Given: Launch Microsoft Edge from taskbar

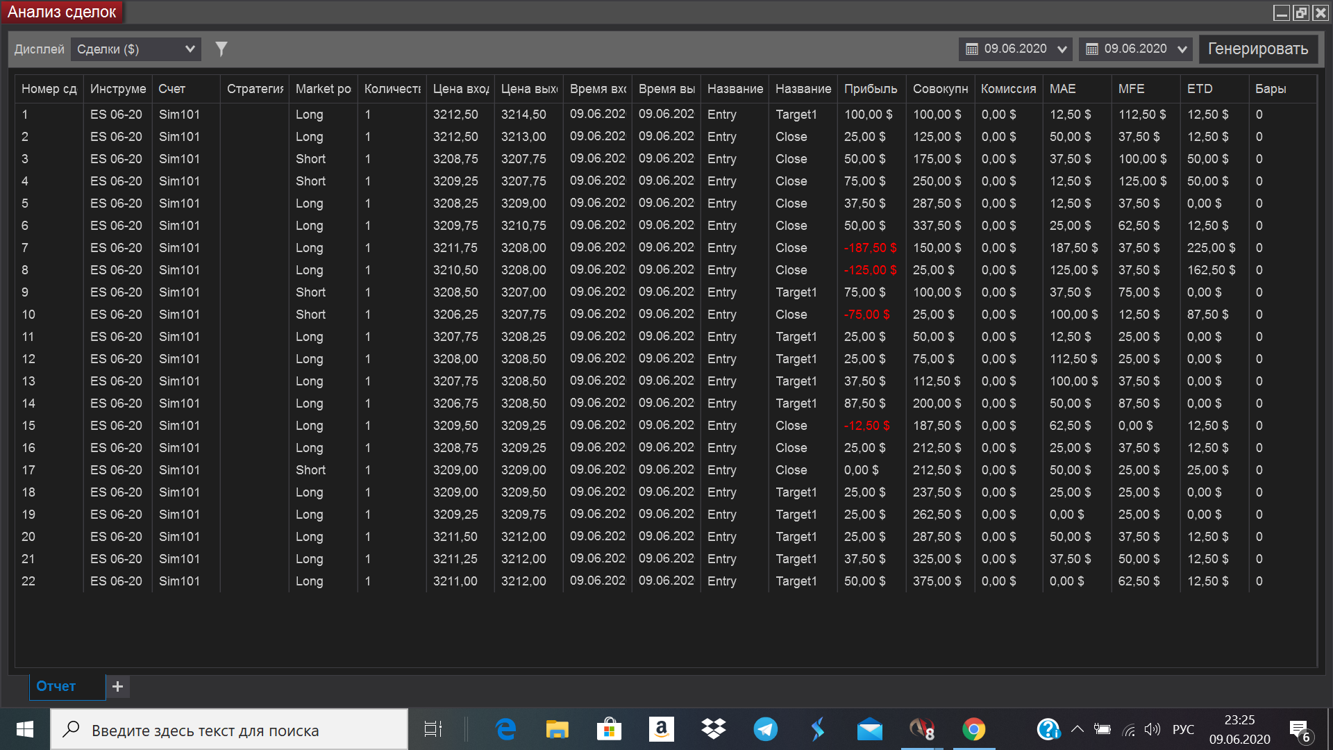Looking at the screenshot, I should point(505,729).
